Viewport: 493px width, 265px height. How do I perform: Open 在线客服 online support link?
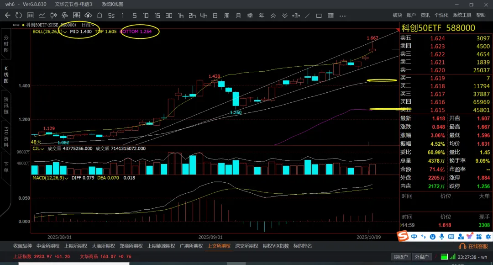coord(474,246)
